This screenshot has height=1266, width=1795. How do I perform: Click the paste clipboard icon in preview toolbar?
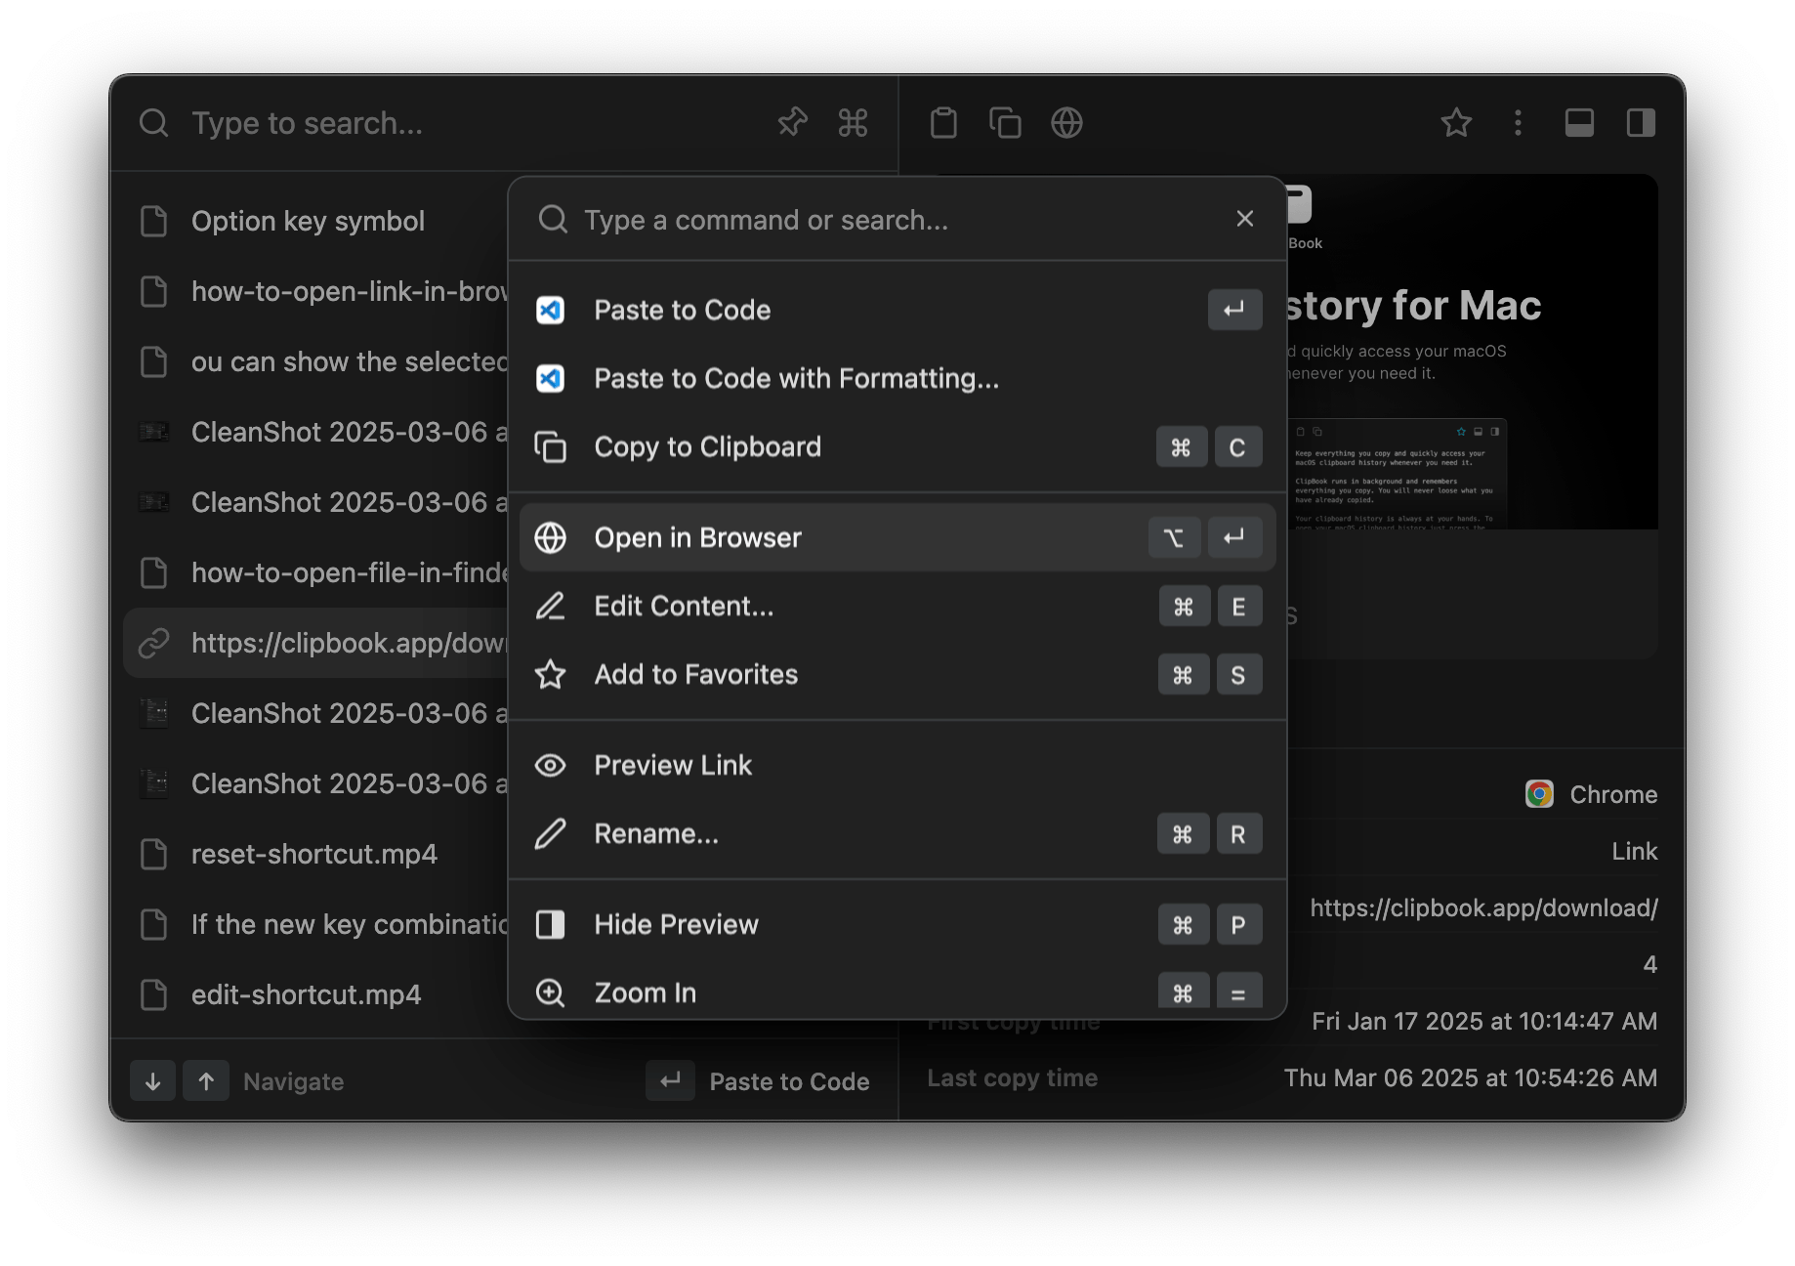coord(943,123)
